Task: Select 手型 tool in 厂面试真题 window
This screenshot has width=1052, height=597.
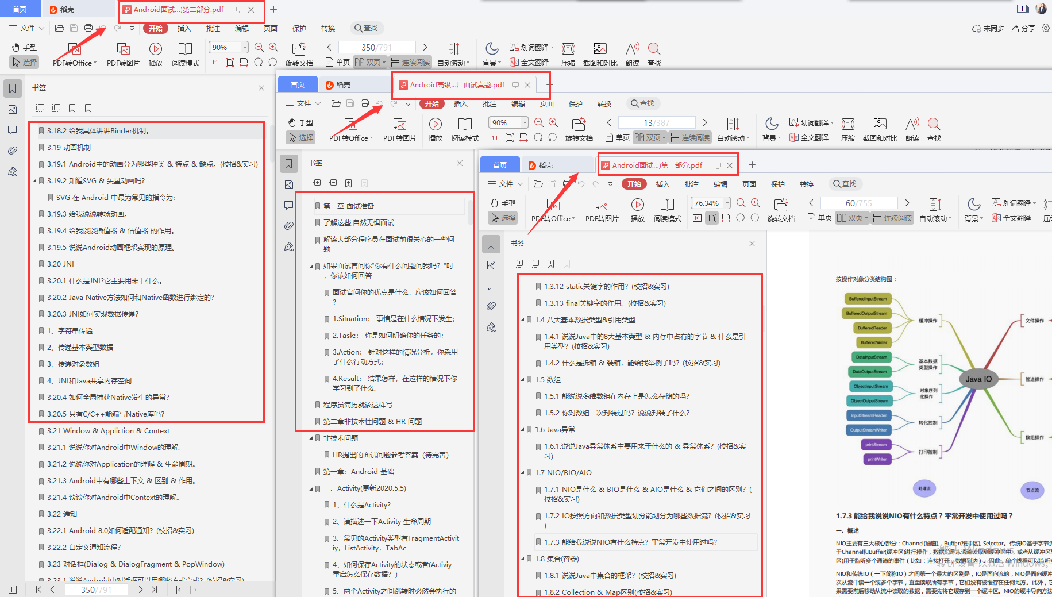Action: tap(300, 123)
